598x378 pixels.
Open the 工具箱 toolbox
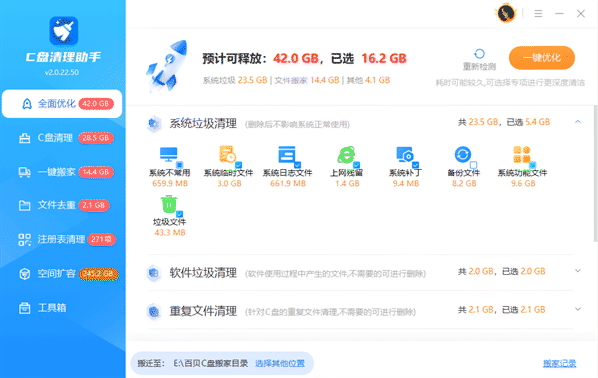(62, 308)
